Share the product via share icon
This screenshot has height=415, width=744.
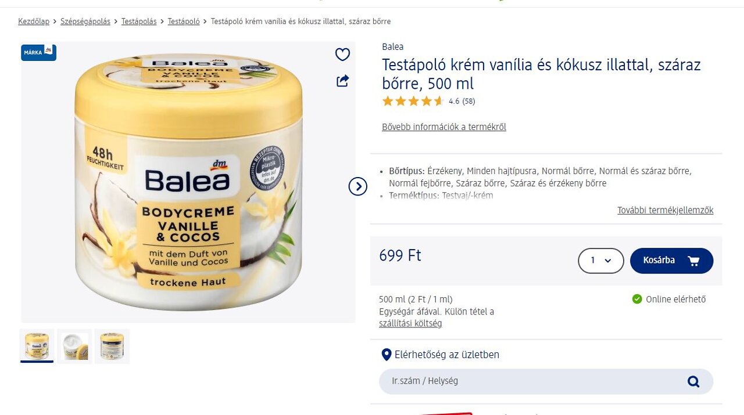[343, 81]
